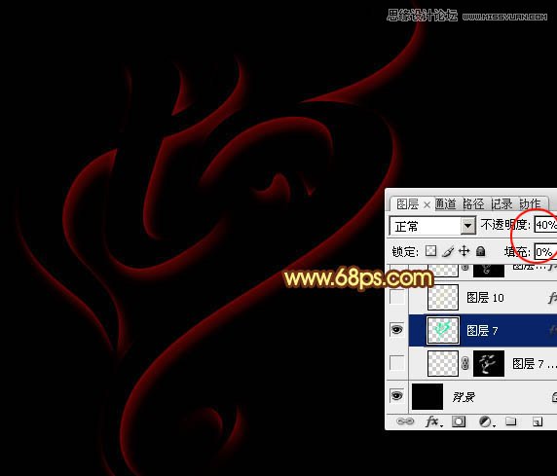Select the 背景 layer name

click(464, 397)
